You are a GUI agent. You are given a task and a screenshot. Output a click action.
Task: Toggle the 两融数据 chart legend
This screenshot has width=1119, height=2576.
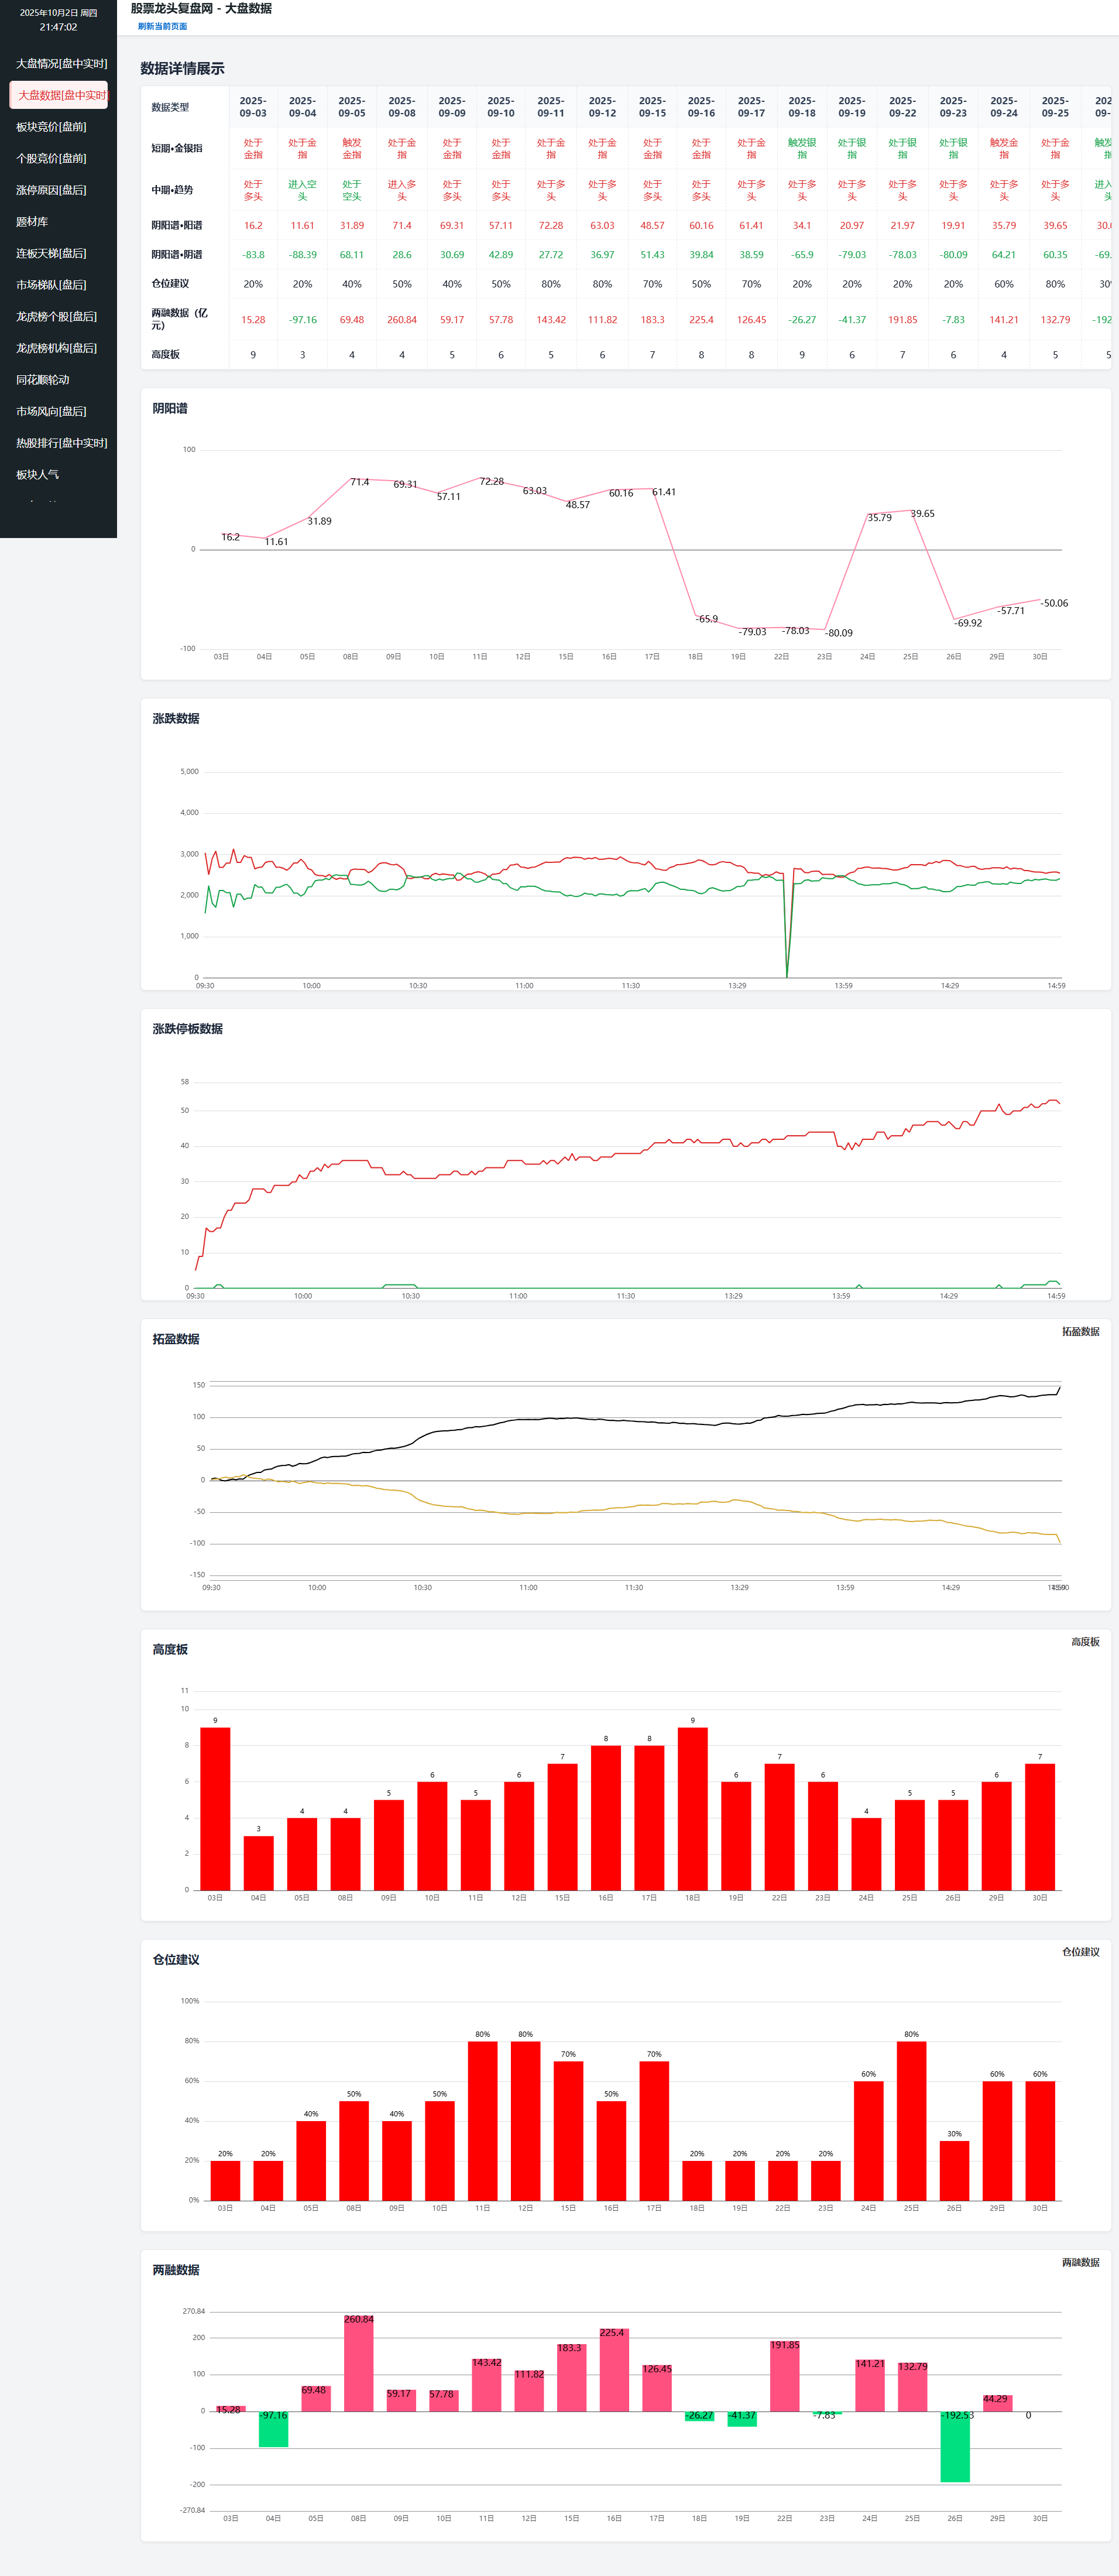[1080, 2262]
